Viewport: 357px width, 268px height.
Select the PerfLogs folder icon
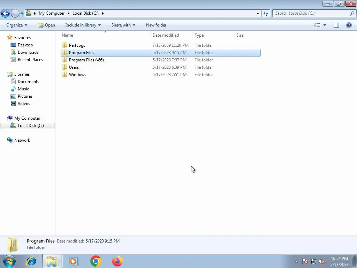[64, 45]
